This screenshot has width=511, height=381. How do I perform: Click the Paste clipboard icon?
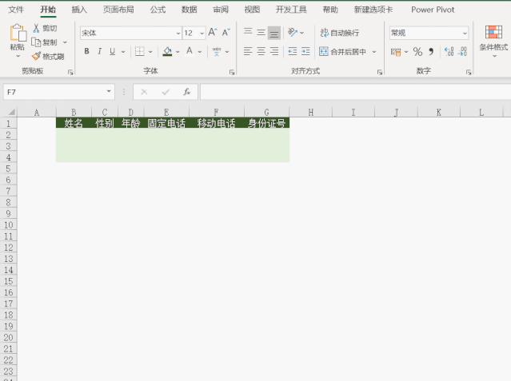[x=18, y=34]
